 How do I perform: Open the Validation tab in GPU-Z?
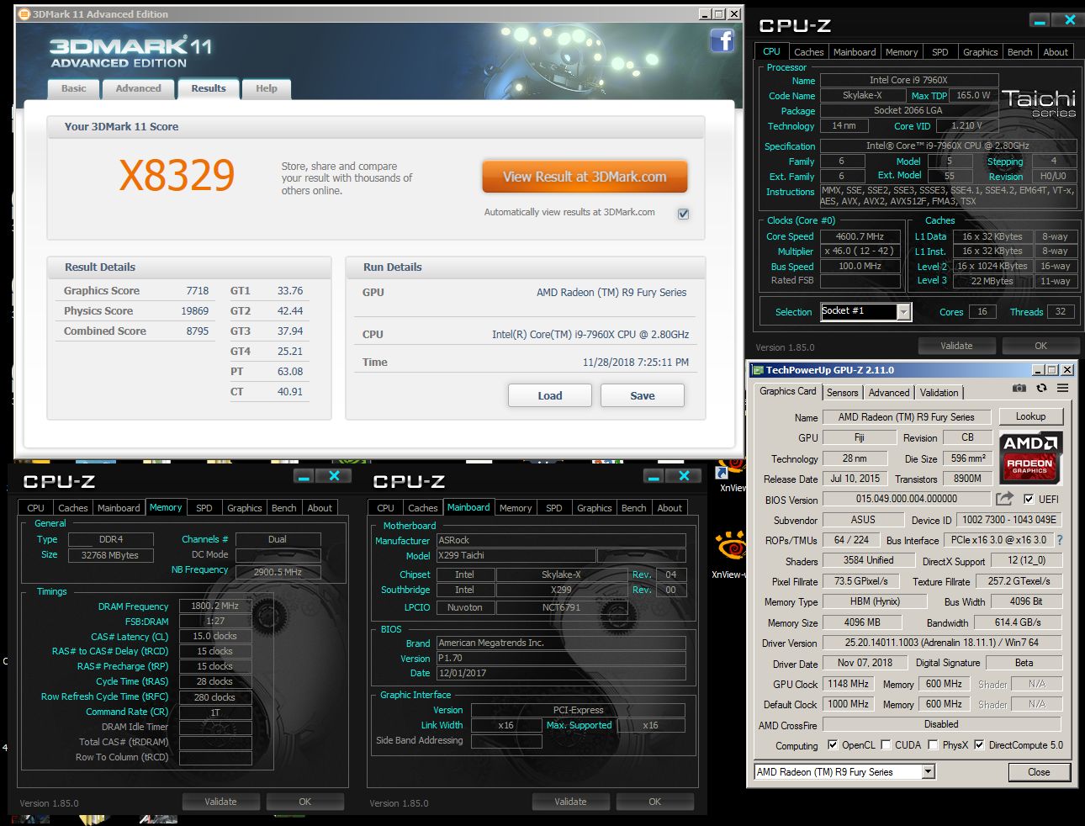[939, 393]
